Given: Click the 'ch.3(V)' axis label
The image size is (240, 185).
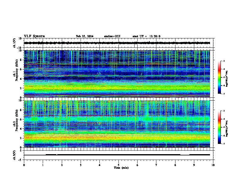Looking at the screenshot, I should click(x=15, y=155).
